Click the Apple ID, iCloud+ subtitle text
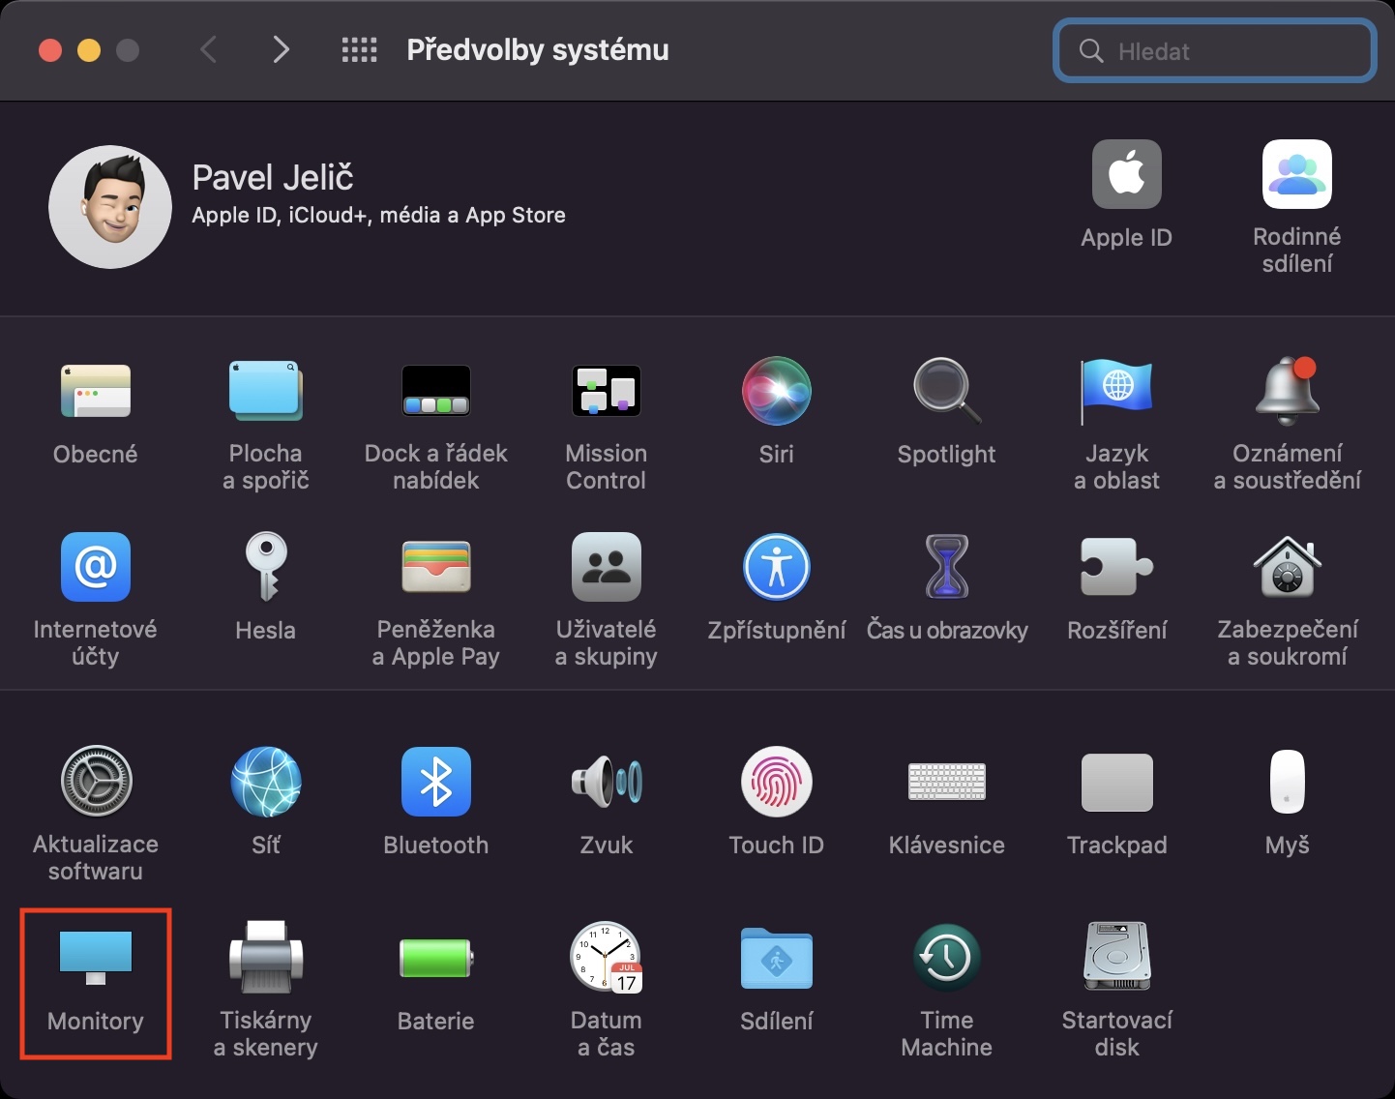The image size is (1395, 1099). point(378,216)
